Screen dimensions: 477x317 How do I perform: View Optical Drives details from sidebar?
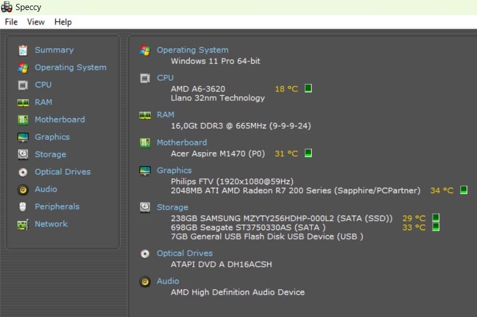tap(62, 172)
